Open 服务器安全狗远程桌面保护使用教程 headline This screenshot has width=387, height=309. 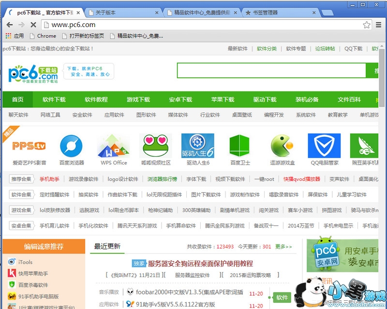point(200,264)
